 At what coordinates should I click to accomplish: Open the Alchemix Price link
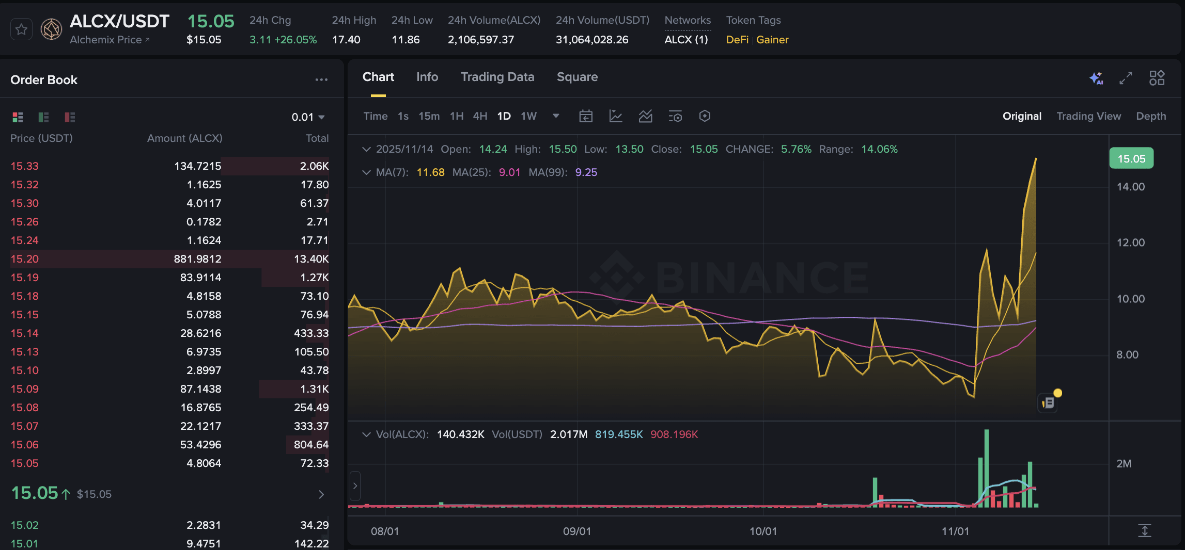(110, 40)
